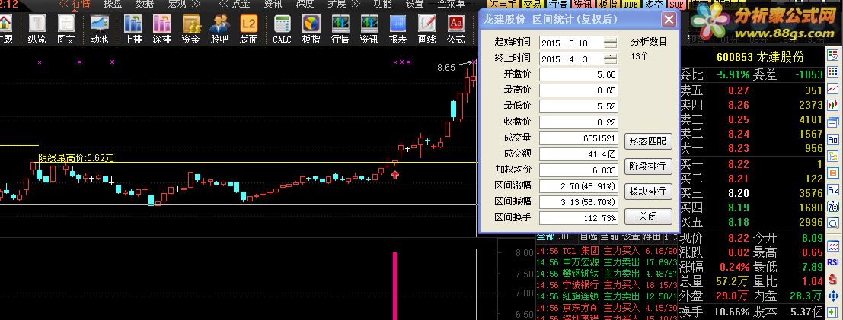Open the 数据 menu
The width and height of the screenshot is (843, 320).
pyautogui.click(x=145, y=5)
